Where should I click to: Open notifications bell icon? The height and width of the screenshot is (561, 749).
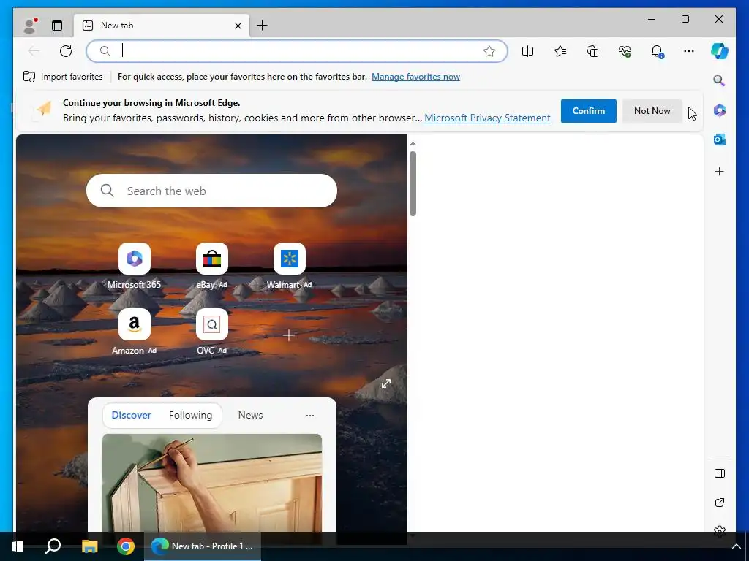click(657, 51)
